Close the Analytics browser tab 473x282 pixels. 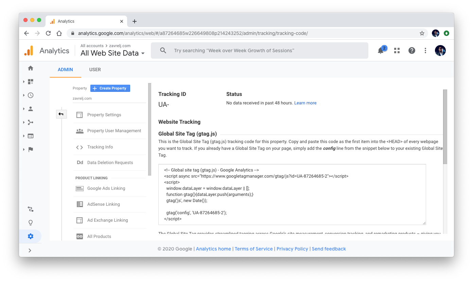122,21
